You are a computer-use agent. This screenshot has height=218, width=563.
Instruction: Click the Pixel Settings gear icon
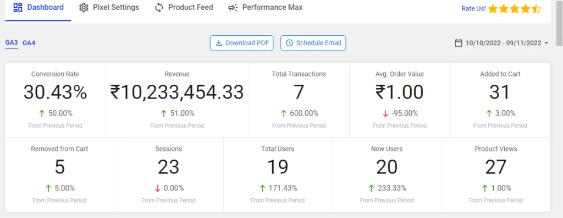84,8
